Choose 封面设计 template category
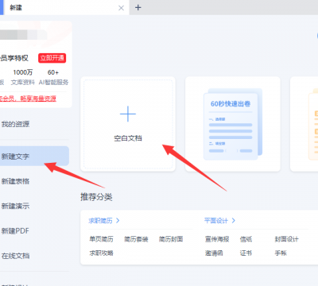318x286 pixels. click(x=286, y=239)
